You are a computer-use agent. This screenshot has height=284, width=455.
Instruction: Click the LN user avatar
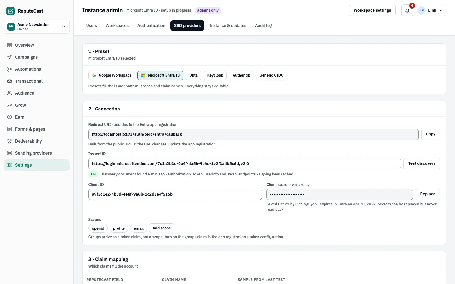[x=422, y=10]
